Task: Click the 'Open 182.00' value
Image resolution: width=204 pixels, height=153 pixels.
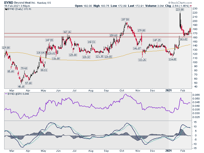Action: coord(83,6)
